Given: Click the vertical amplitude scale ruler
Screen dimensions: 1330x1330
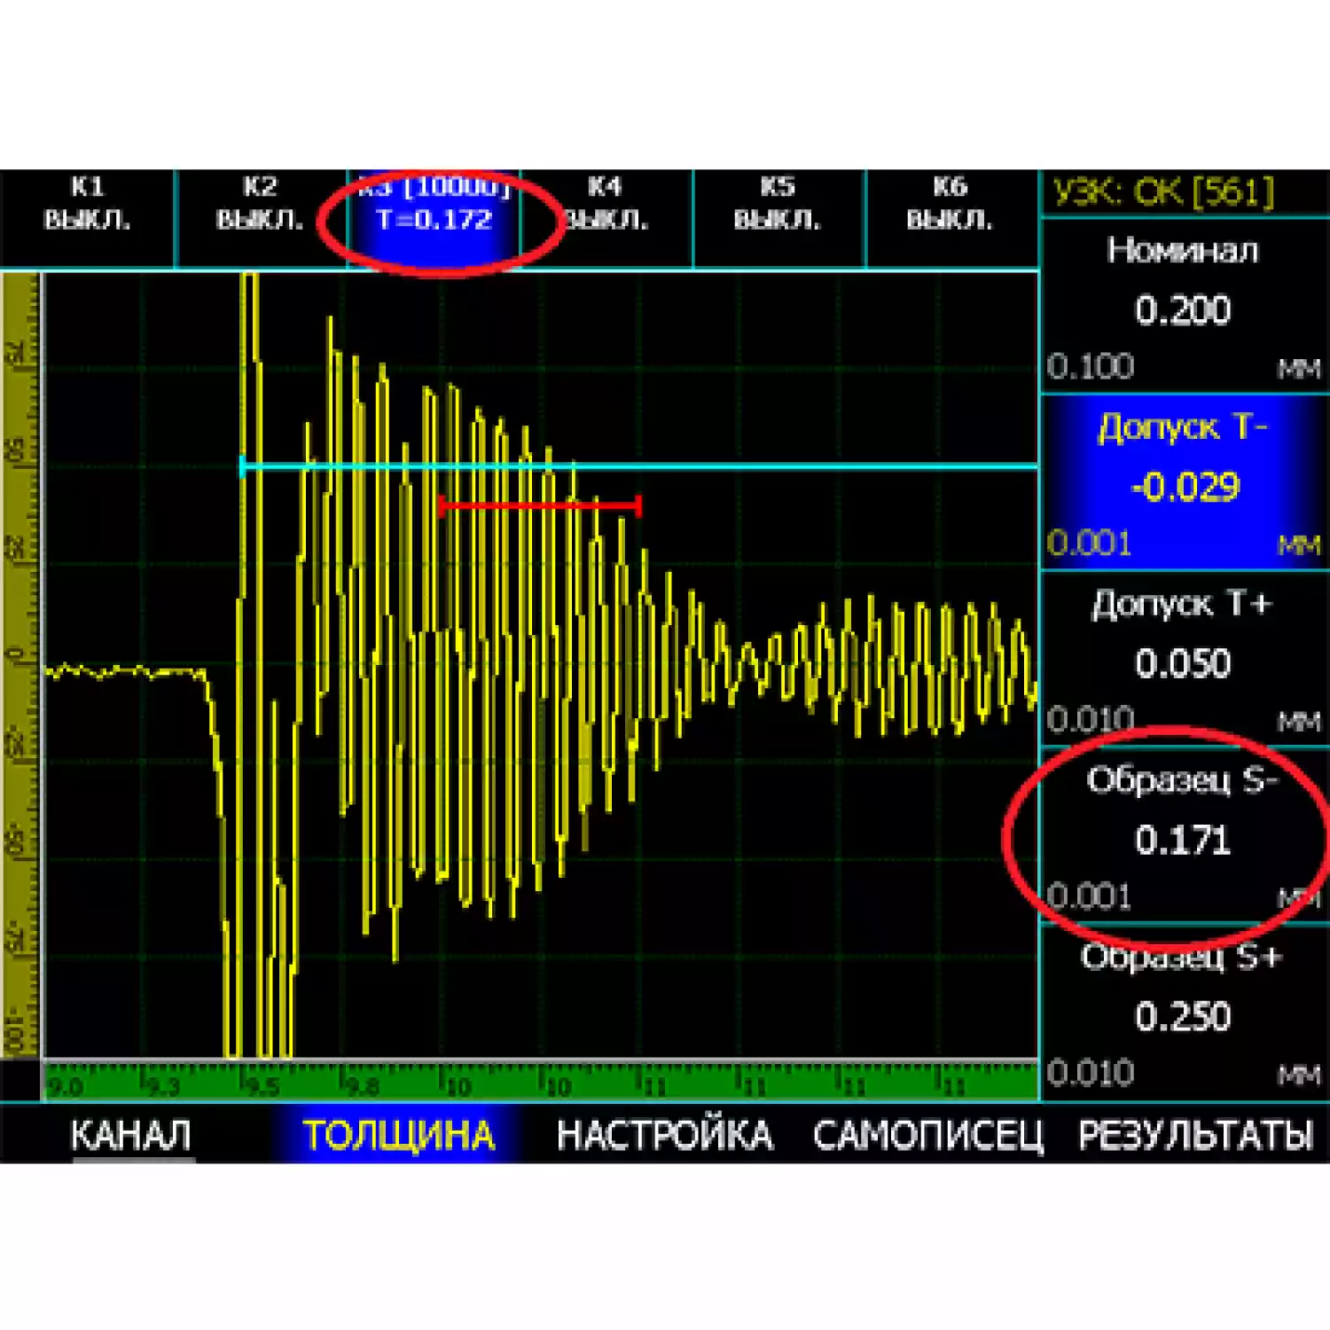Looking at the screenshot, I should 21,665.
